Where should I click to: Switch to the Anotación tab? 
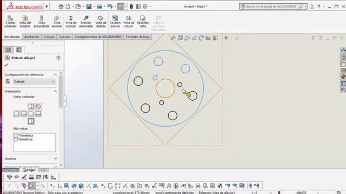tap(31, 37)
